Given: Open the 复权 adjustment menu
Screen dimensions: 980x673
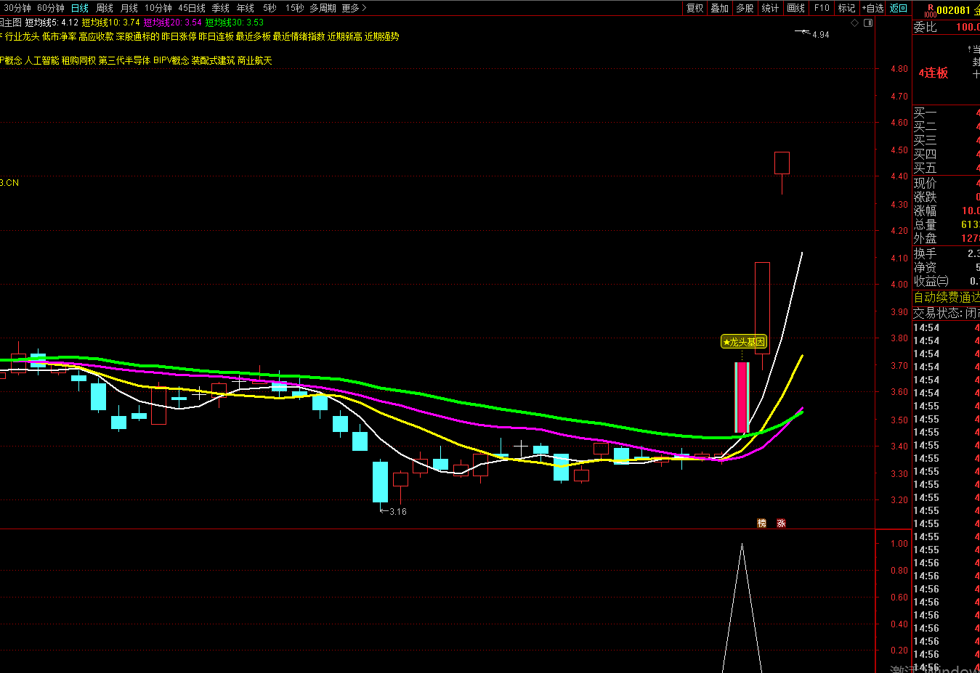Looking at the screenshot, I should click(695, 8).
